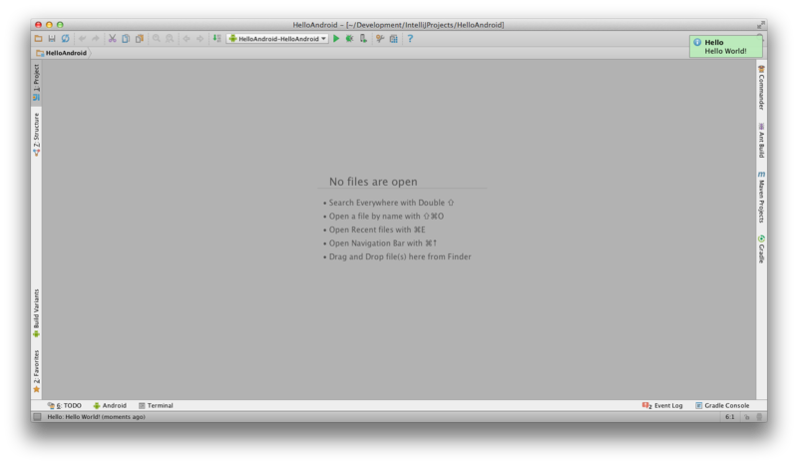Open the HelloAndroid-HelloAndroid run configuration dropdown

coord(277,39)
